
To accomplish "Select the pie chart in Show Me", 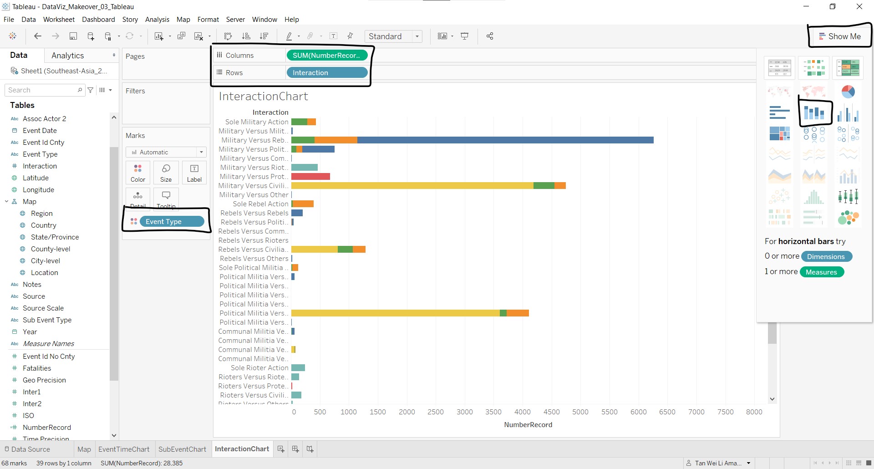I will pyautogui.click(x=848, y=92).
